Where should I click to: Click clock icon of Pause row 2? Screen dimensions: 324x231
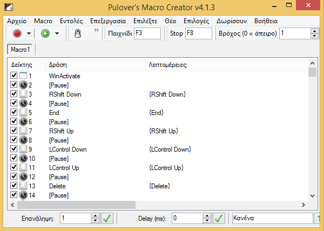[23, 85]
